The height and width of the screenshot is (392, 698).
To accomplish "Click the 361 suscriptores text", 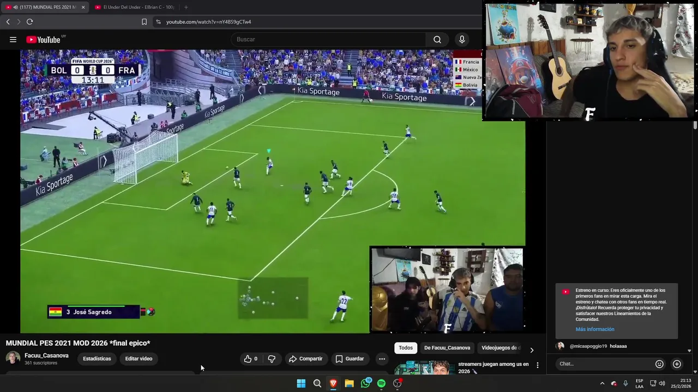I will (x=41, y=363).
